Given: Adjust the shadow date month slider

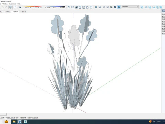Looking at the screenshot, I should pyautogui.click(x=33, y=7).
